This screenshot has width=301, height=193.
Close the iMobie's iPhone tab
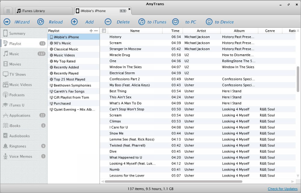click(129, 9)
